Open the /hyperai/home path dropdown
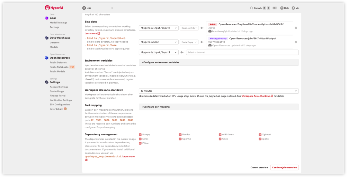 [x=159, y=42]
